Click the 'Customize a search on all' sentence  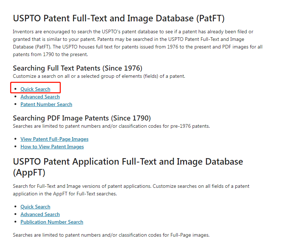pyautogui.click(x=99, y=76)
